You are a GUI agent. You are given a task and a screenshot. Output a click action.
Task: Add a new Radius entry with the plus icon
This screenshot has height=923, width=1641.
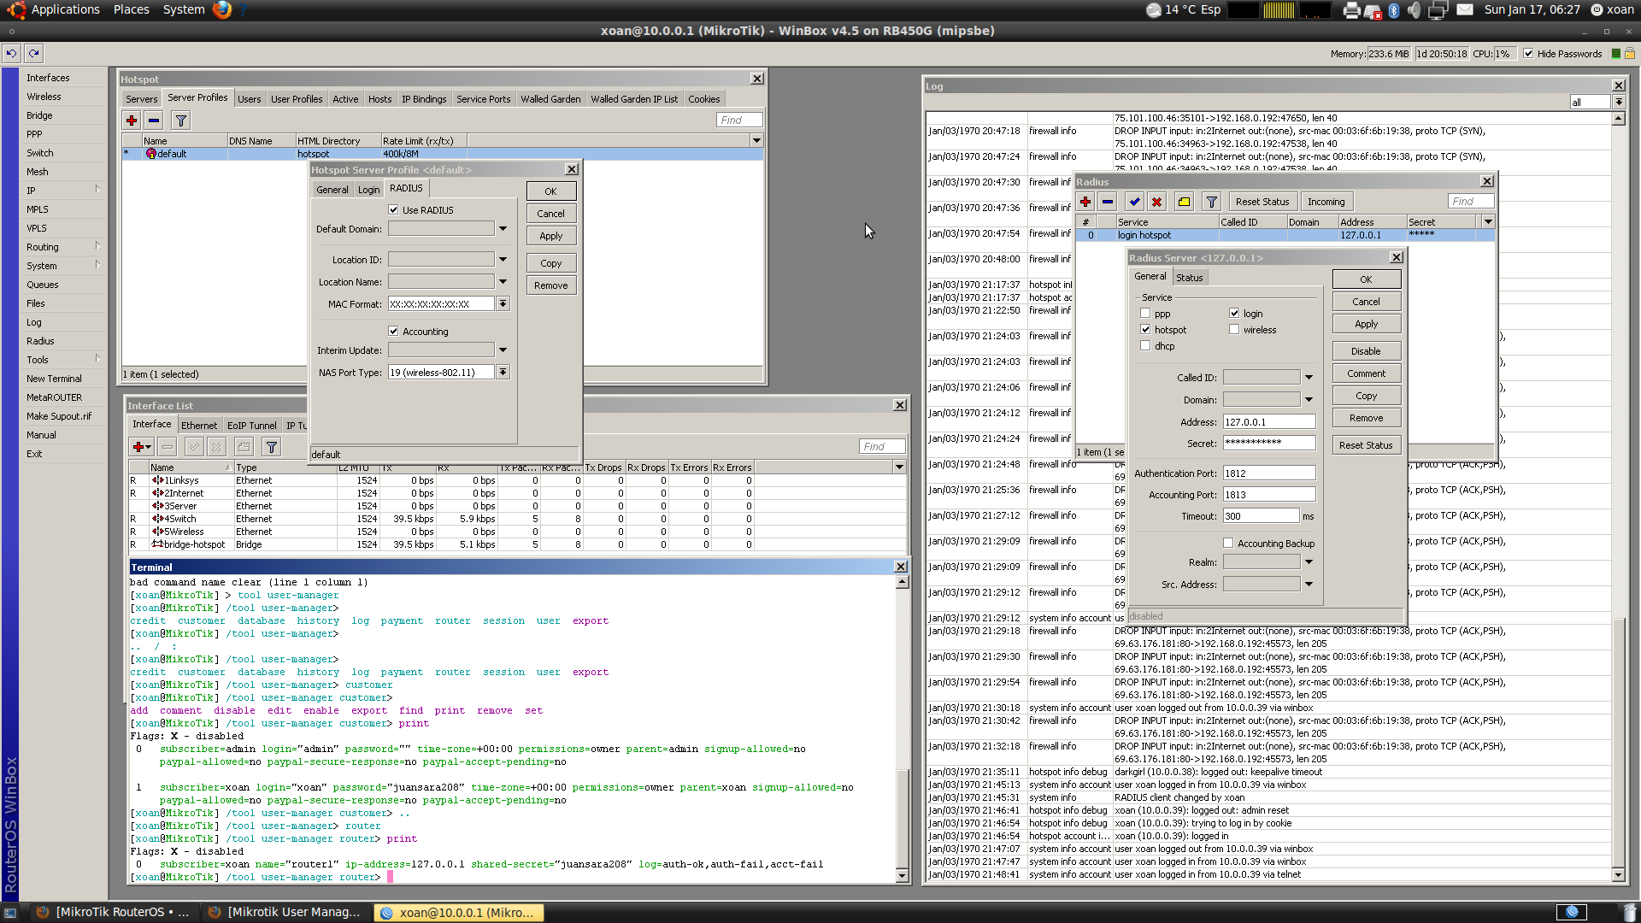pos(1085,202)
